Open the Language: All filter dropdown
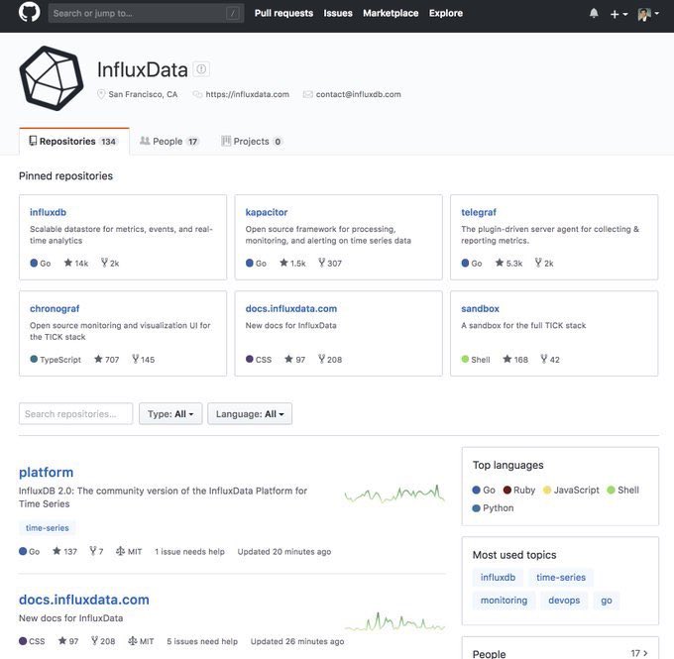This screenshot has width=674, height=659. tap(250, 413)
